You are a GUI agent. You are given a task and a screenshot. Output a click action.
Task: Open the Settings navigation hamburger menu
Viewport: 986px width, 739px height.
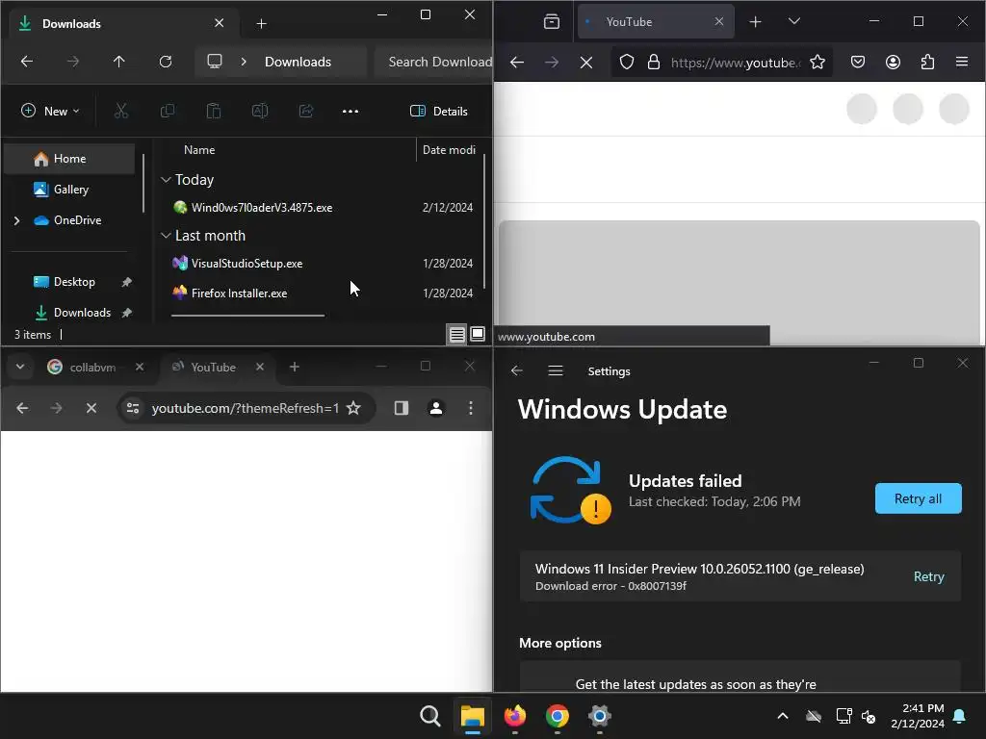click(556, 371)
